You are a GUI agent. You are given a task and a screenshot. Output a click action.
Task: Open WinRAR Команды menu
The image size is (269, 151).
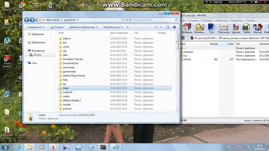click(193, 21)
